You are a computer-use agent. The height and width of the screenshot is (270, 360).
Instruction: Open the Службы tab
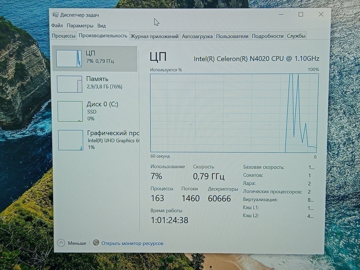pos(296,36)
